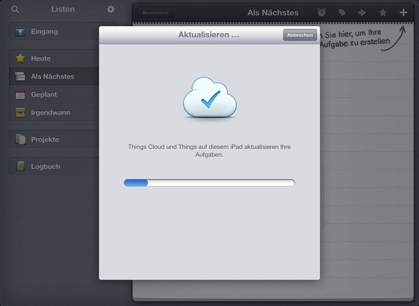Screen dimensions: 419x306
Task: Toggle the star icon in the toolbar
Action: pos(382,12)
